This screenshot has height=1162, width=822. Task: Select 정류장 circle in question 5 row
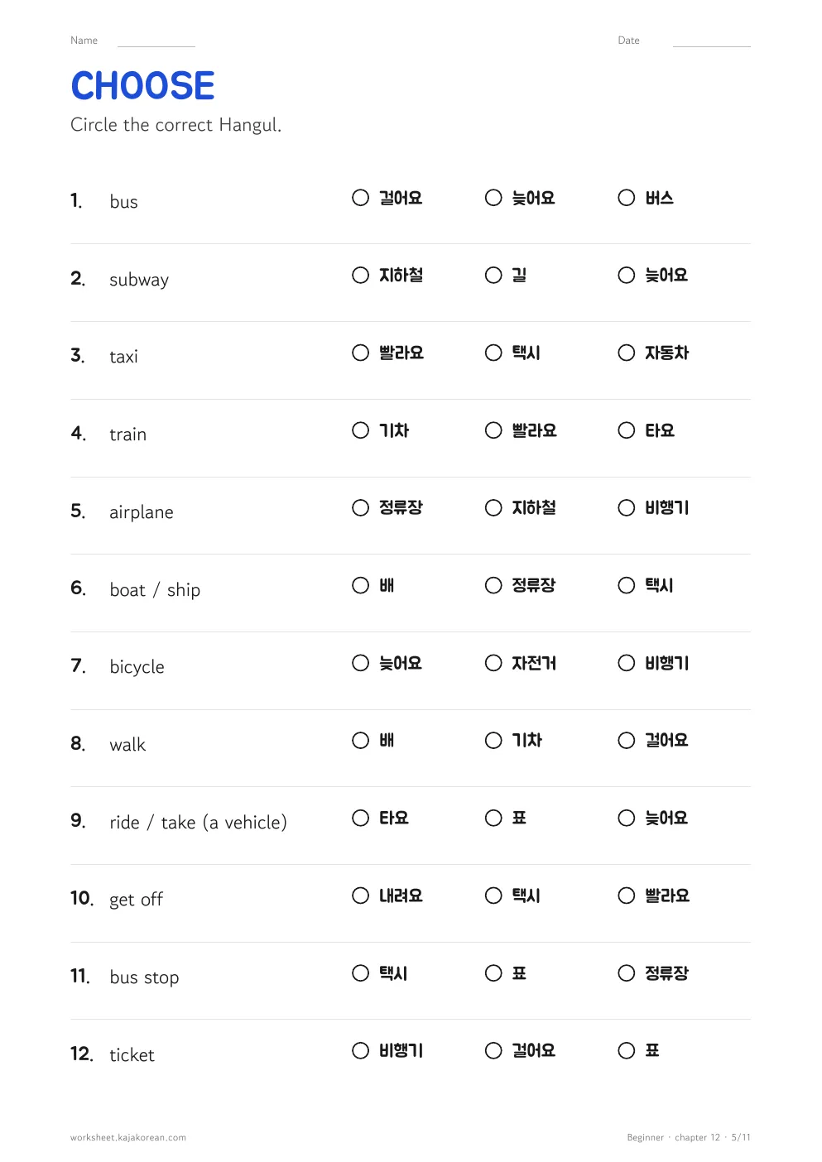click(360, 507)
